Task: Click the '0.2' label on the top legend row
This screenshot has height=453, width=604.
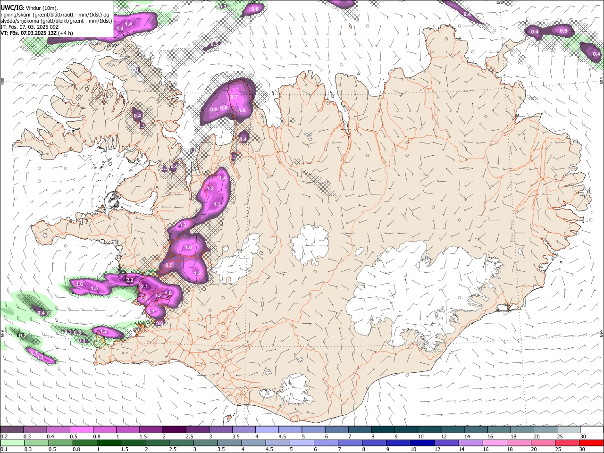Action: [4, 436]
